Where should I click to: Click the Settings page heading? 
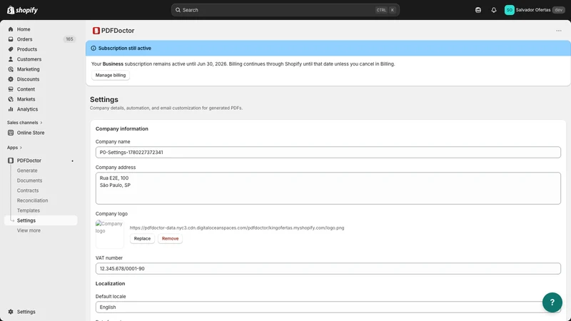point(104,99)
